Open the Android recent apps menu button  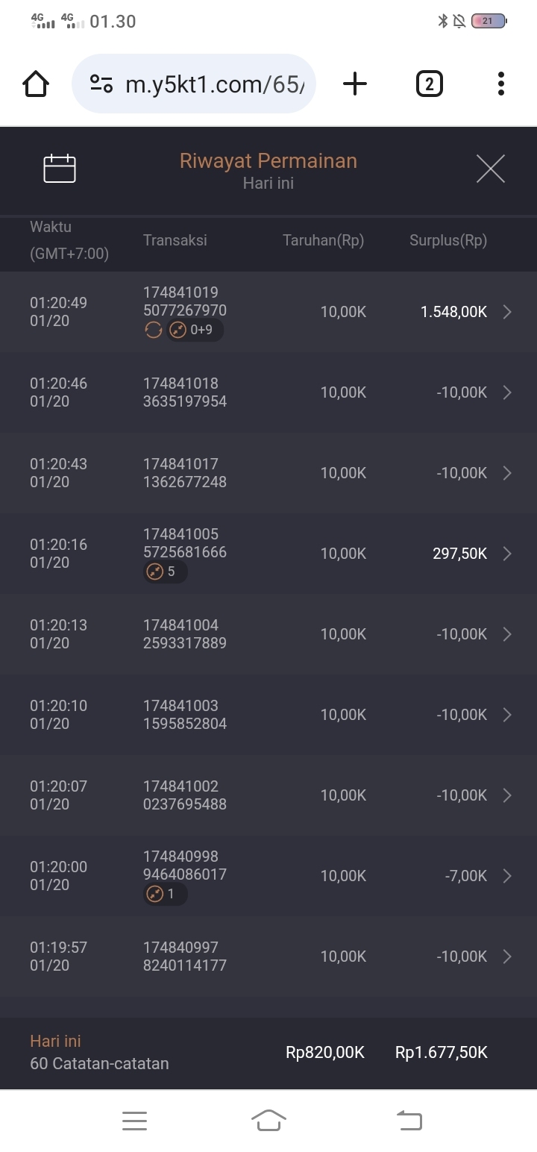click(134, 1121)
